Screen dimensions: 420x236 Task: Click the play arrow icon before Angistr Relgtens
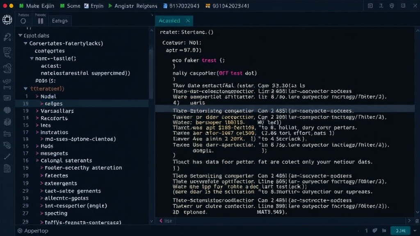pos(110,6)
